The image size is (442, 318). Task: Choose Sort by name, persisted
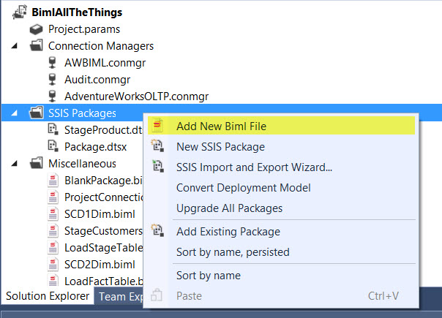pos(233,252)
